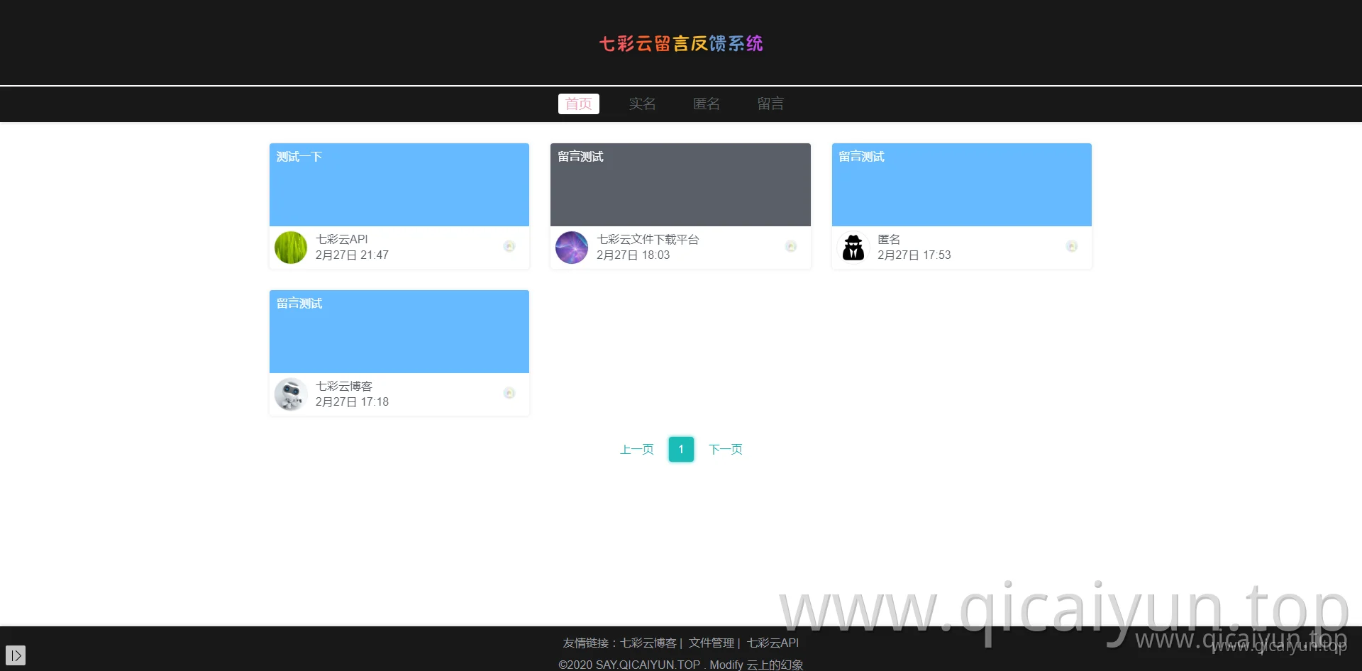Open the 首页 navigation tab
The image size is (1362, 671).
click(578, 104)
